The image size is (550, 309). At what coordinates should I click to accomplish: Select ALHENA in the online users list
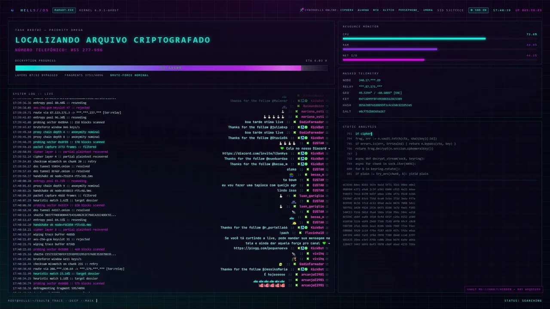point(364,10)
